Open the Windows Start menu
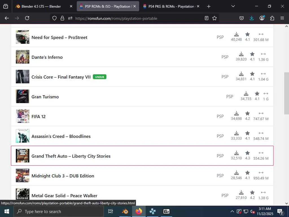The width and height of the screenshot is (289, 217). coord(7,211)
